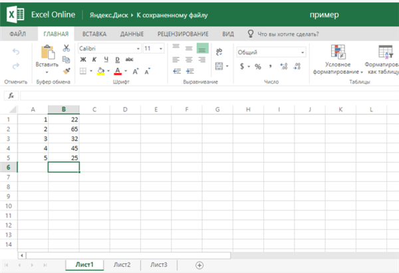The width and height of the screenshot is (399, 273).
Task: Toggle strikethrough abc button
Action: coord(129,60)
